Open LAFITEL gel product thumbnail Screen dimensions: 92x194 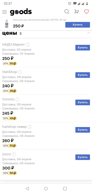7,24
